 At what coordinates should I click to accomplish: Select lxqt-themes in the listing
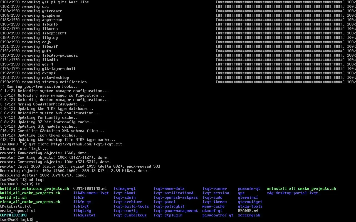pos(215,202)
